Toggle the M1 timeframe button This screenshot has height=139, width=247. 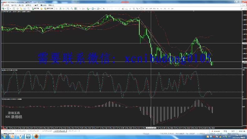click(143, 9)
